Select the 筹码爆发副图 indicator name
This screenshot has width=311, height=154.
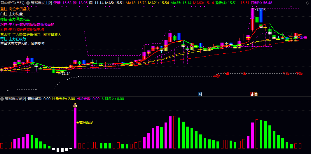tap(15, 99)
